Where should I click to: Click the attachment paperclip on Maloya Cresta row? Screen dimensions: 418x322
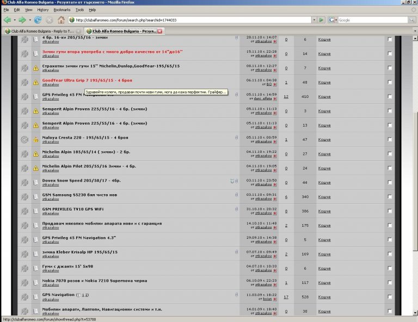(236, 138)
